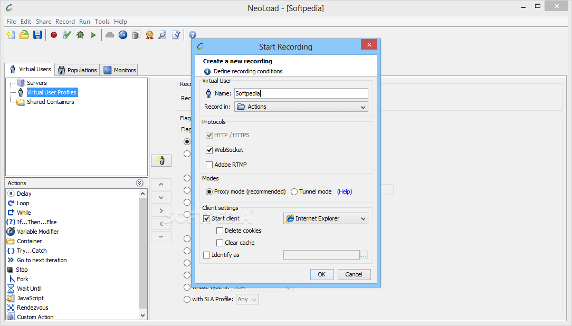572x326 pixels.
Task: Select the Delay action in Actions list
Action: [20, 194]
